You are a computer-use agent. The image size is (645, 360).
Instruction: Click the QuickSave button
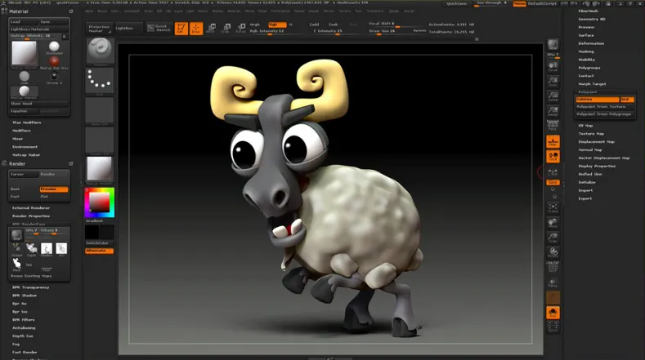(457, 3)
